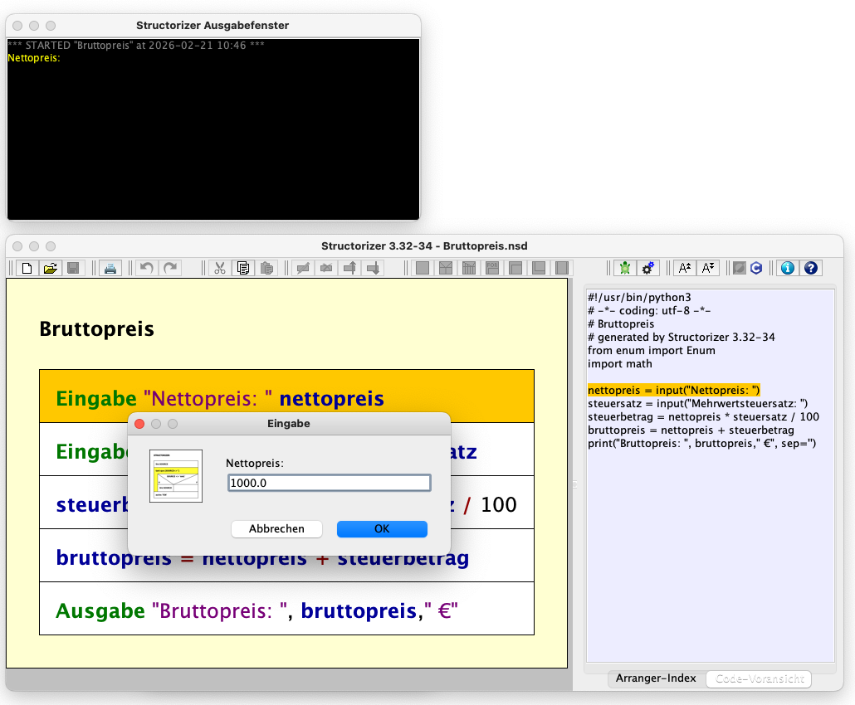855x705 pixels.
Task: Click the highlighted nettopreis = input code line
Action: coord(673,390)
